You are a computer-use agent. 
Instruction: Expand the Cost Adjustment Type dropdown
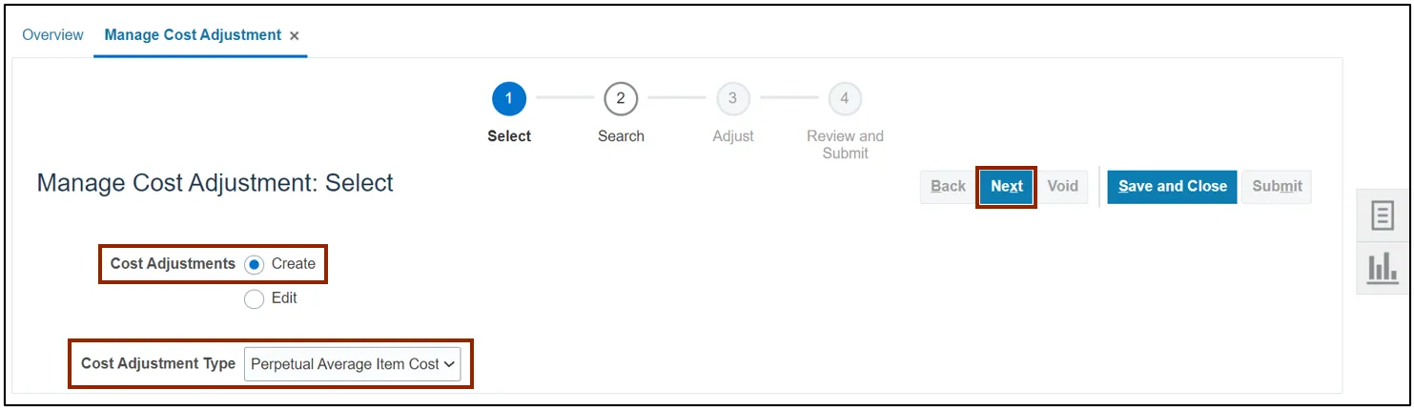point(352,364)
